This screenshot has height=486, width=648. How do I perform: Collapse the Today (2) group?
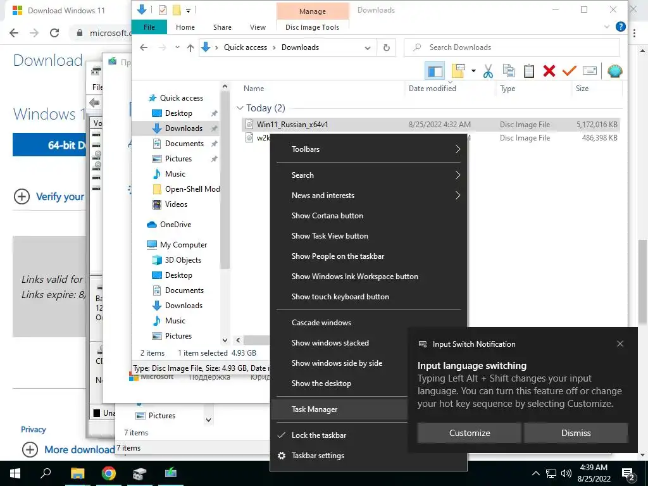click(x=240, y=108)
